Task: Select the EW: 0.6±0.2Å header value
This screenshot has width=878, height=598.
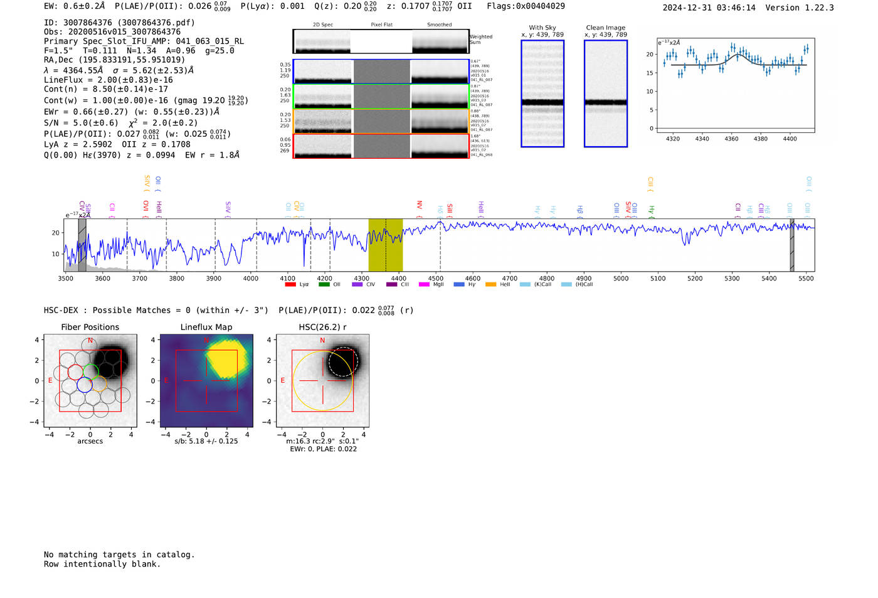Action: (x=74, y=6)
